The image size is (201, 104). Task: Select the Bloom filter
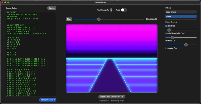(181, 16)
